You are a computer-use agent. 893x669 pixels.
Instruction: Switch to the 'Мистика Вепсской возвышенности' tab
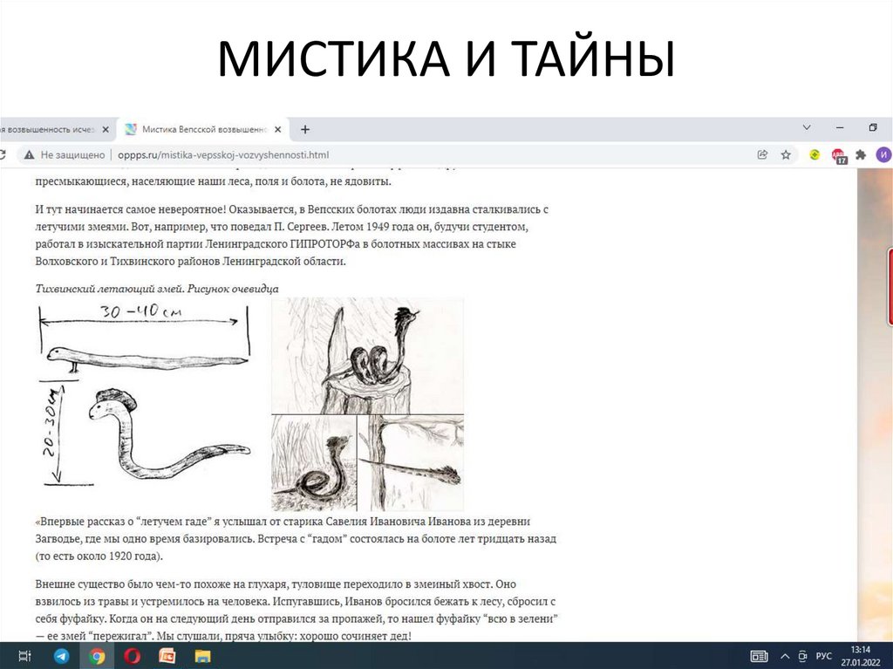[x=202, y=129]
